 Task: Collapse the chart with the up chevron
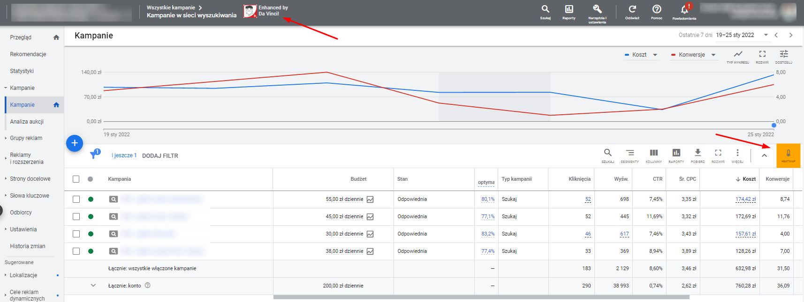click(764, 155)
